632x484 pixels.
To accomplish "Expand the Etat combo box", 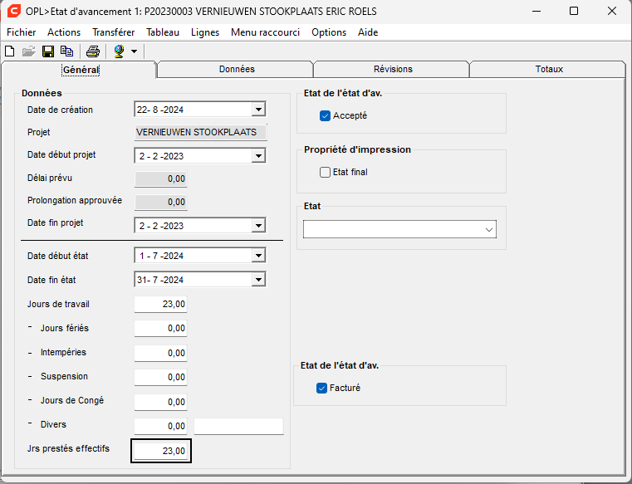I will pyautogui.click(x=489, y=230).
